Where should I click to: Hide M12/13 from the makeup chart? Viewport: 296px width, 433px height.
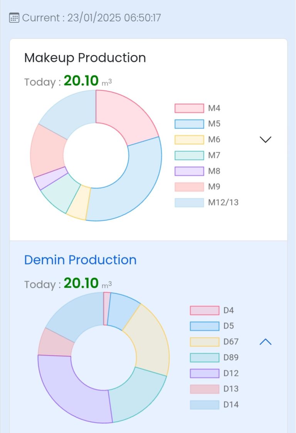point(189,202)
